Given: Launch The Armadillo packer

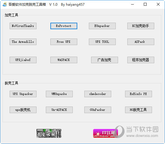Looking at the screenshot, I should 23,42.
